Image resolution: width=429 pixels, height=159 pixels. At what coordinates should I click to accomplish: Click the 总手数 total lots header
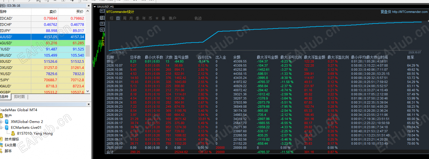(x=136, y=57)
